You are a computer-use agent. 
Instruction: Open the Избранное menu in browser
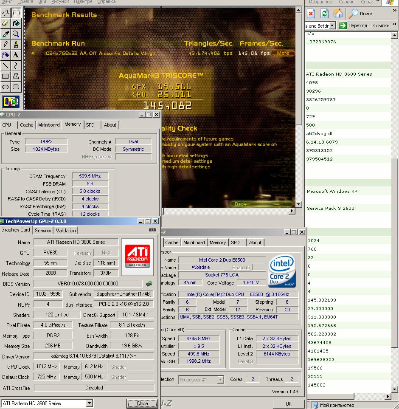320,2
